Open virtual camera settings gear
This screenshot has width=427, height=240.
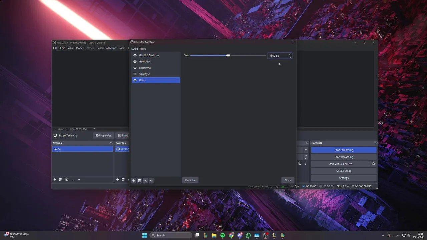373,164
